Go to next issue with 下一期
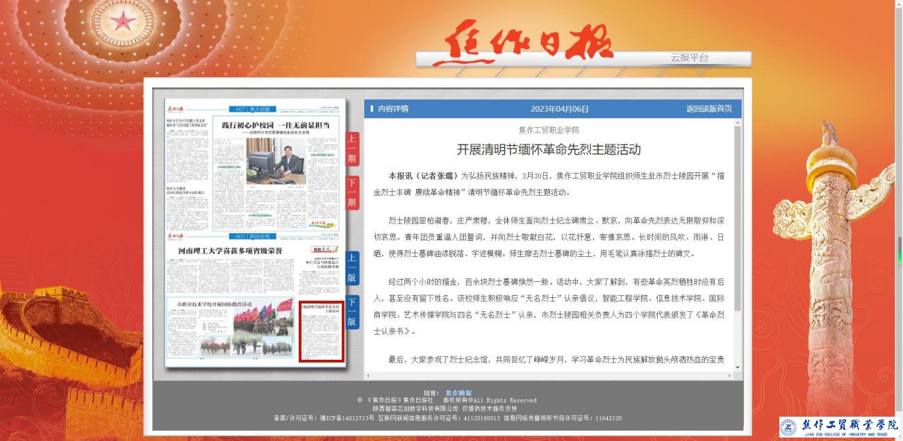 pyautogui.click(x=352, y=194)
